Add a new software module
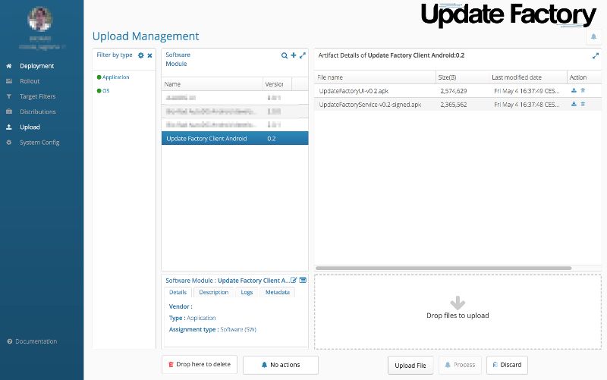Viewport: 607px width, 380px height. point(294,55)
